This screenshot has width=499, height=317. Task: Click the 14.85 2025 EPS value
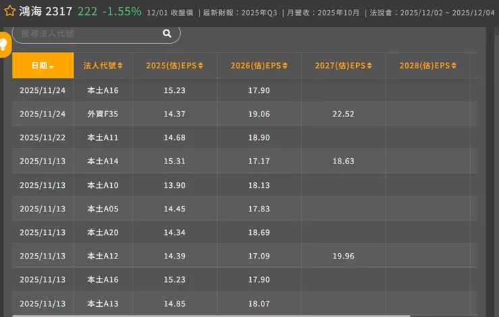[x=175, y=304]
